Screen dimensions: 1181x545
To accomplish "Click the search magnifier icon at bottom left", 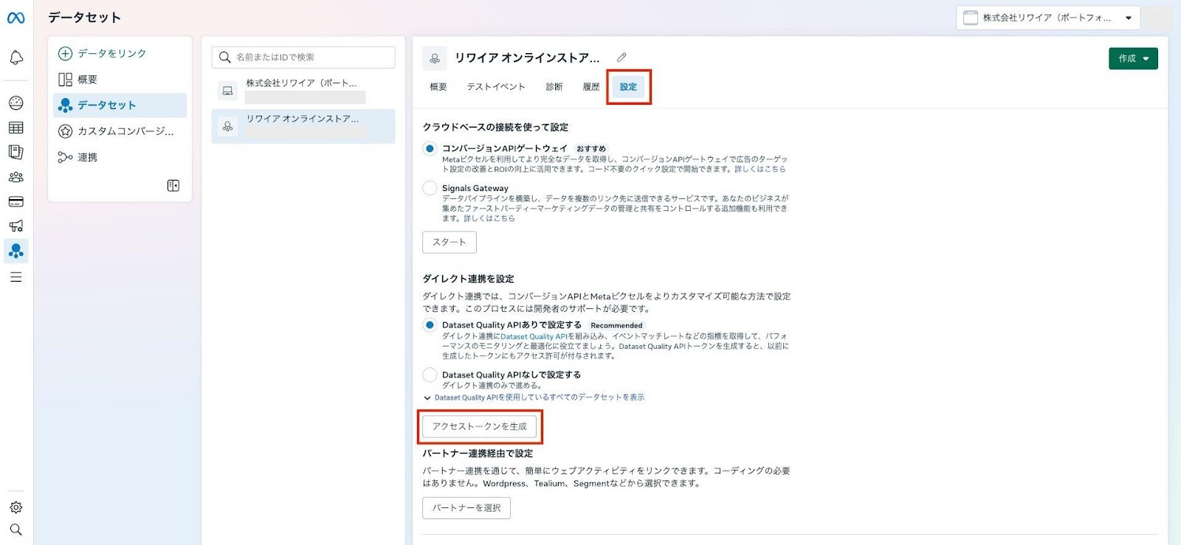I will click(x=16, y=530).
